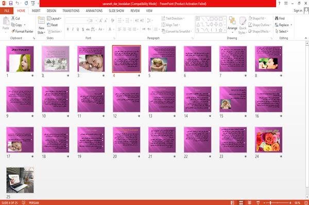Click the Reading View status bar icon
The width and height of the screenshot is (309, 205).
(x=249, y=202)
